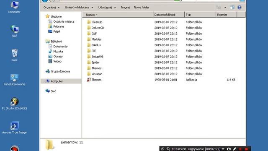Image resolution: width=268 pixels, height=151 pixels.
Task: Click the Elementów: 11 status text
Action: pyautogui.click(x=72, y=142)
